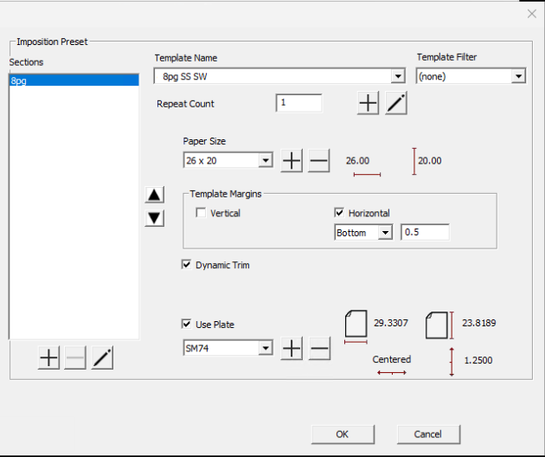The image size is (545, 457).
Task: Remove section using the grayed-out minus icon
Action: (x=75, y=357)
